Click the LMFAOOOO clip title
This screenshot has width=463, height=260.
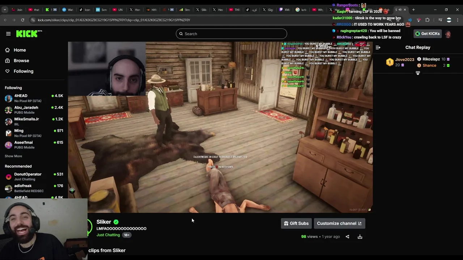(x=122, y=229)
